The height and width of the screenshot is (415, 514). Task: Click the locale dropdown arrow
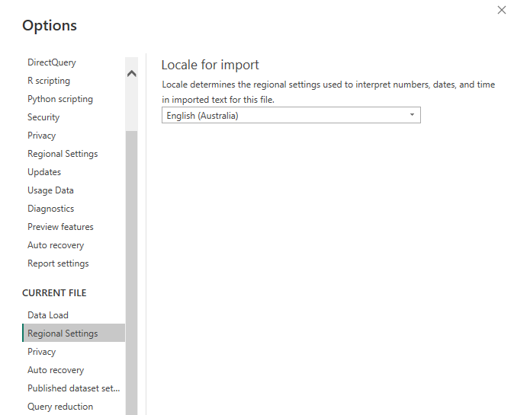click(x=412, y=115)
